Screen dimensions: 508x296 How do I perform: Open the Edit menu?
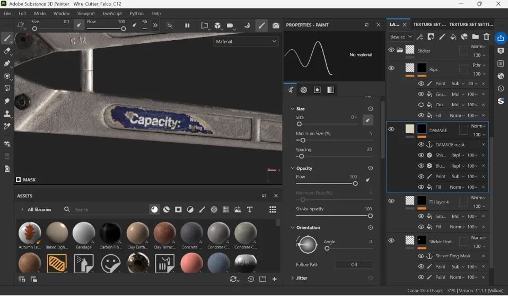coord(22,14)
